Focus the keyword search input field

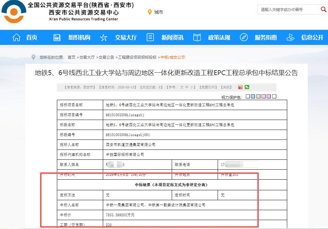(289, 9)
